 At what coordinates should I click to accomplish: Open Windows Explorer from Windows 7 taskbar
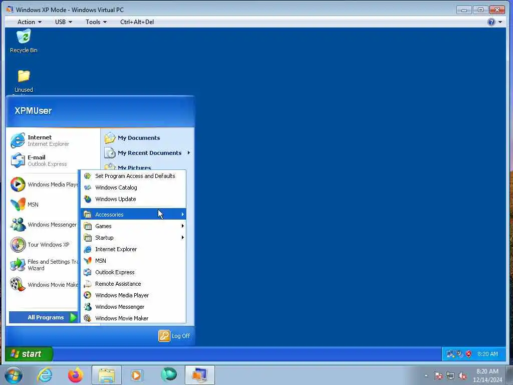(x=107, y=375)
